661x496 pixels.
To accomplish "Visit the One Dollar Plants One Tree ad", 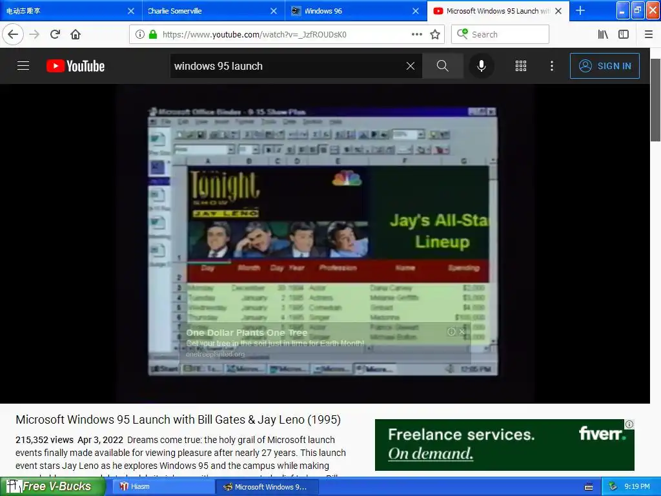I will 247,333.
